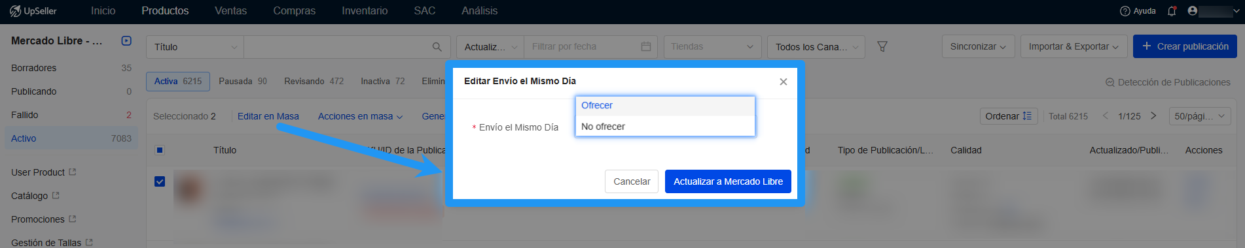Viewport: 1245px width, 248px height.
Task: Click the Cancelar button
Action: pos(632,181)
